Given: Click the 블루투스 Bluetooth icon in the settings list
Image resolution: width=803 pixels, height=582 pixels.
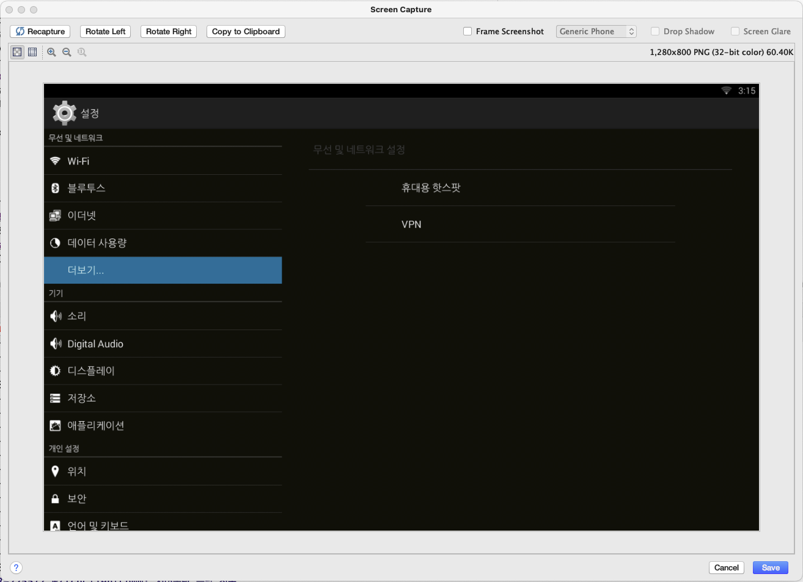Looking at the screenshot, I should point(55,188).
